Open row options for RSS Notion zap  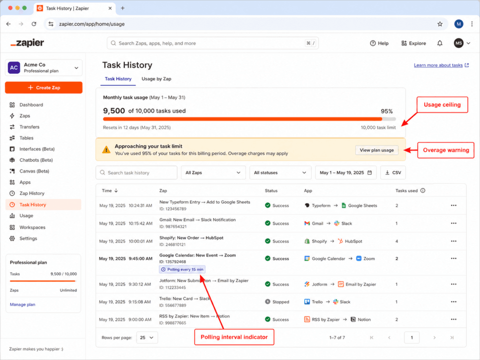coord(453,319)
